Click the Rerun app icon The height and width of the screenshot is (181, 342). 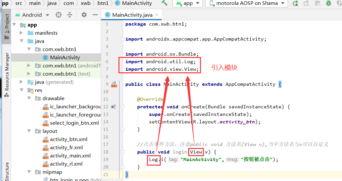point(296,3)
